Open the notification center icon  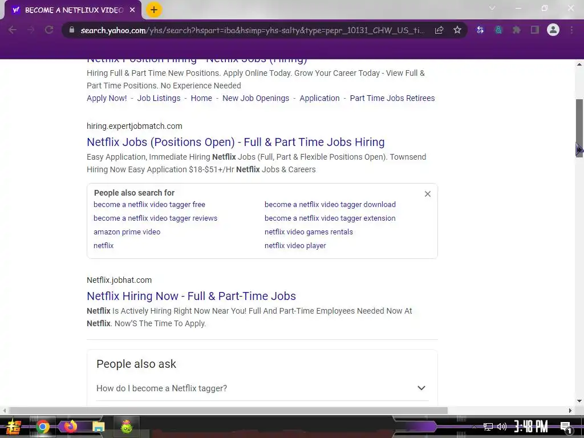[566, 427]
